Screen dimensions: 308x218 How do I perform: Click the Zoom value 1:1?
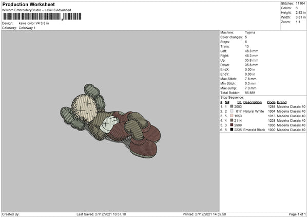pos(298,22)
